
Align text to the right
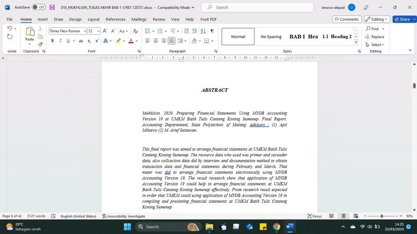164,41
